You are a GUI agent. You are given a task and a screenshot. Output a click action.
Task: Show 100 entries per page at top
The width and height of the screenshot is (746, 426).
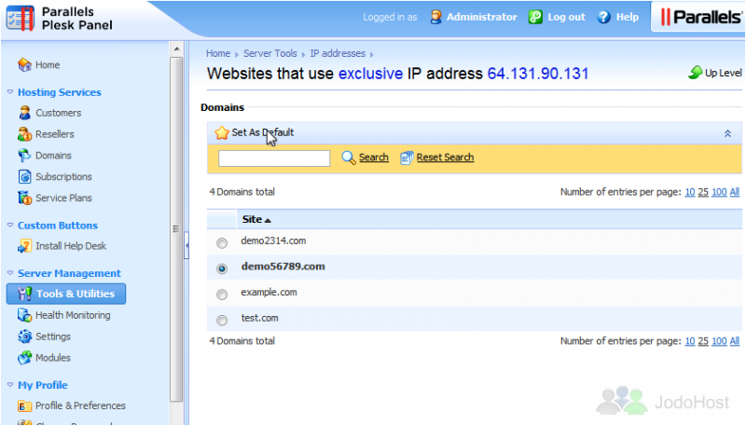click(719, 192)
